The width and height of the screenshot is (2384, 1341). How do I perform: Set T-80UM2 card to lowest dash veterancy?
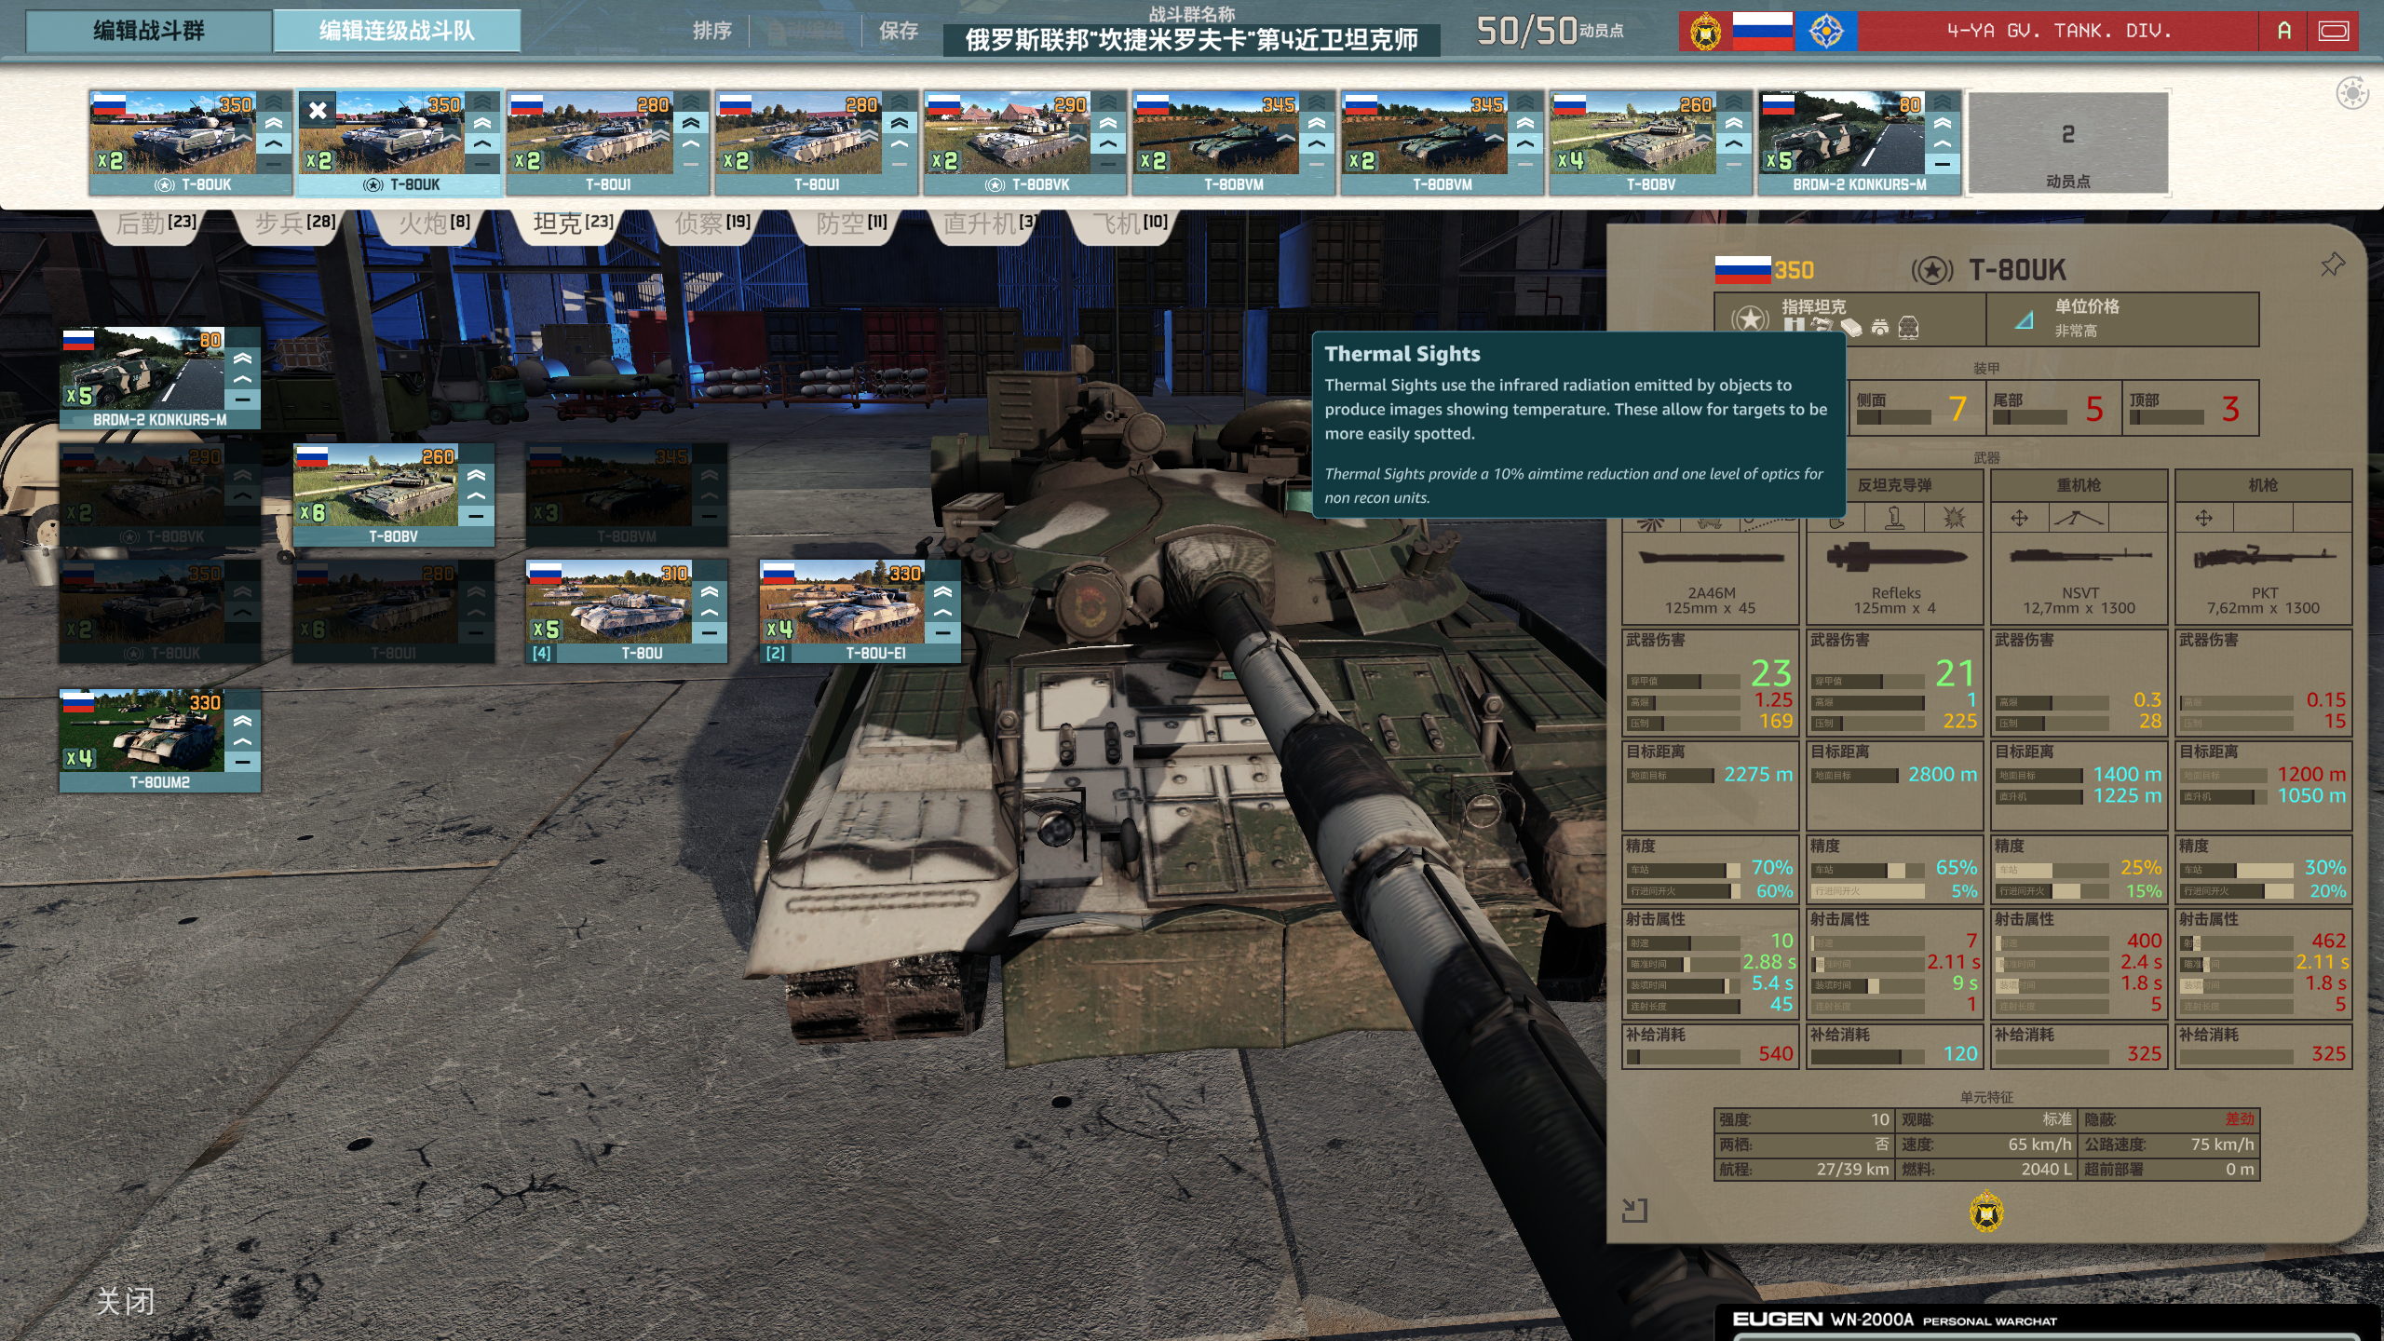242,763
